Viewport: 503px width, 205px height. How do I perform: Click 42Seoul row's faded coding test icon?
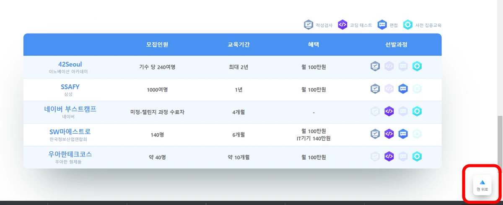click(x=389, y=66)
